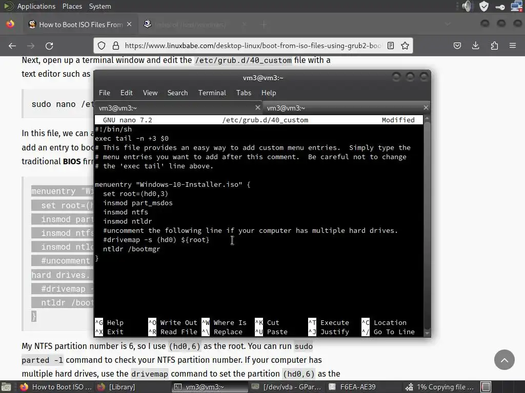Click the 'exec tail -n +3 $0' line
525x393 pixels.
132,138
